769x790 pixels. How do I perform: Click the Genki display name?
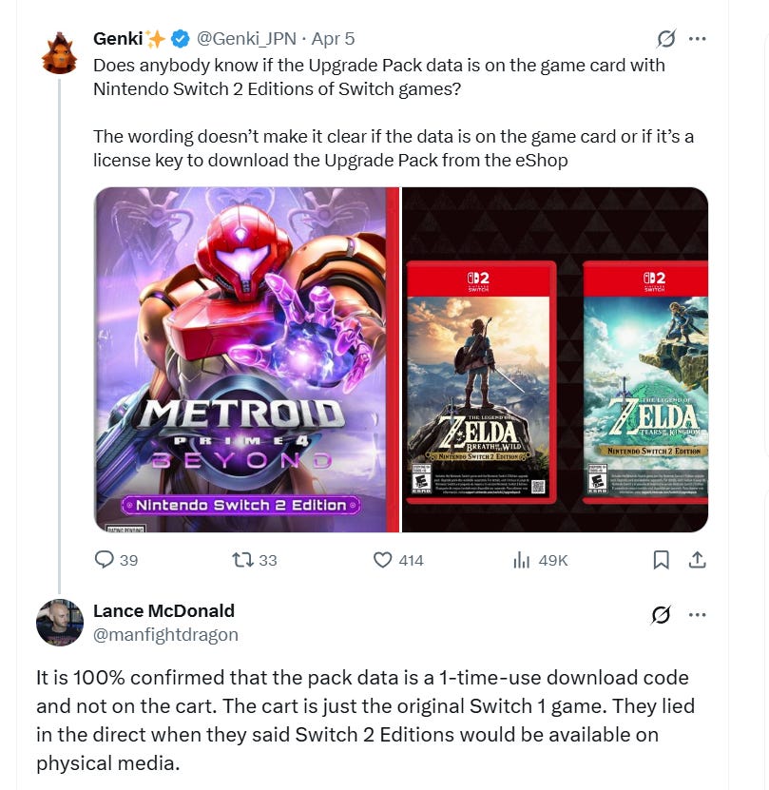118,39
